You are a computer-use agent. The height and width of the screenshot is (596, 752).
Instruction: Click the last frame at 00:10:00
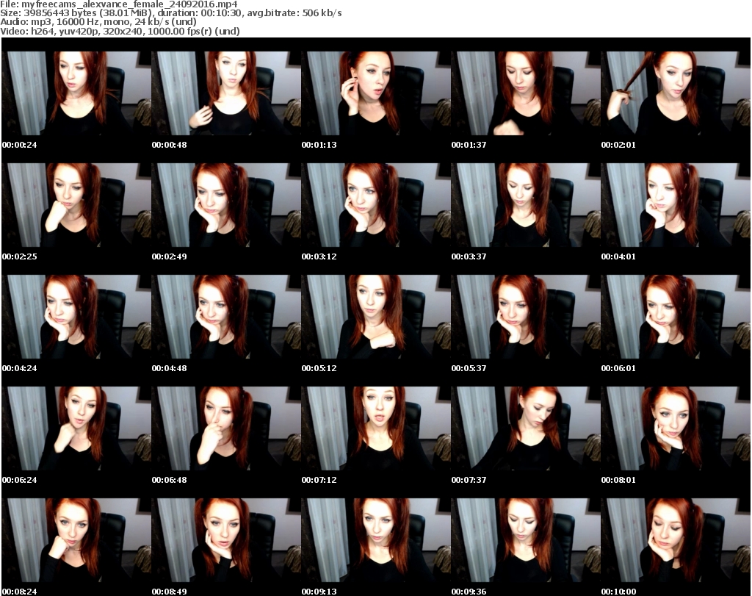(675, 540)
